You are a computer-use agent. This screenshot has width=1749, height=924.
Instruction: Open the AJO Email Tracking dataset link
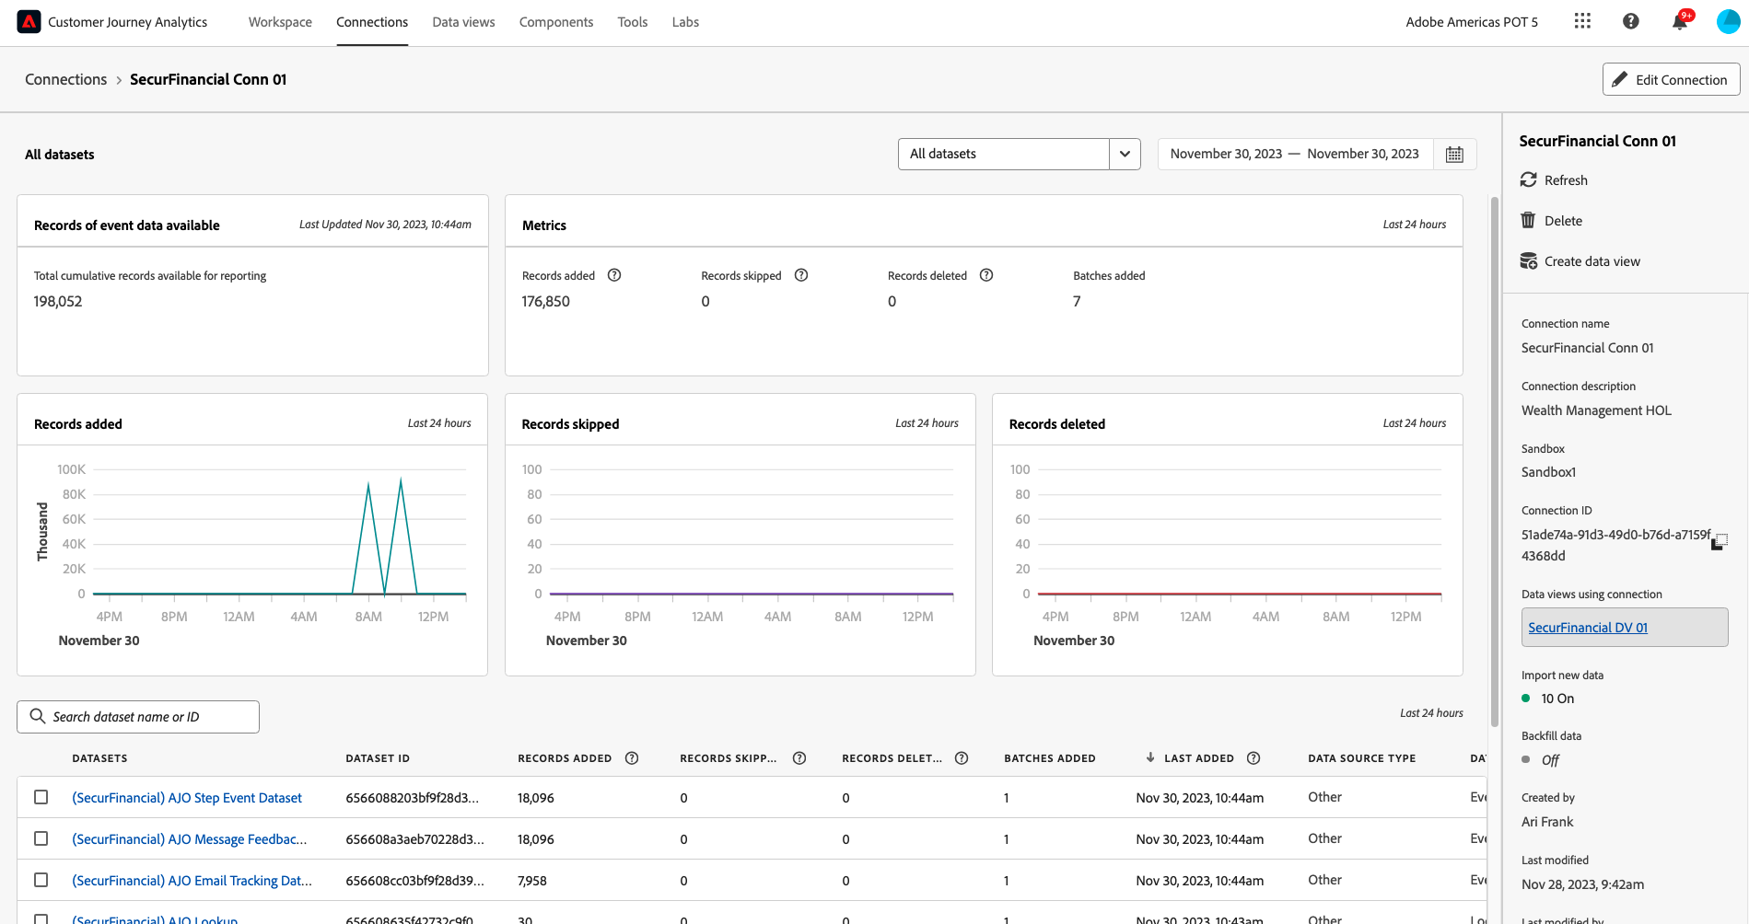[x=192, y=881]
